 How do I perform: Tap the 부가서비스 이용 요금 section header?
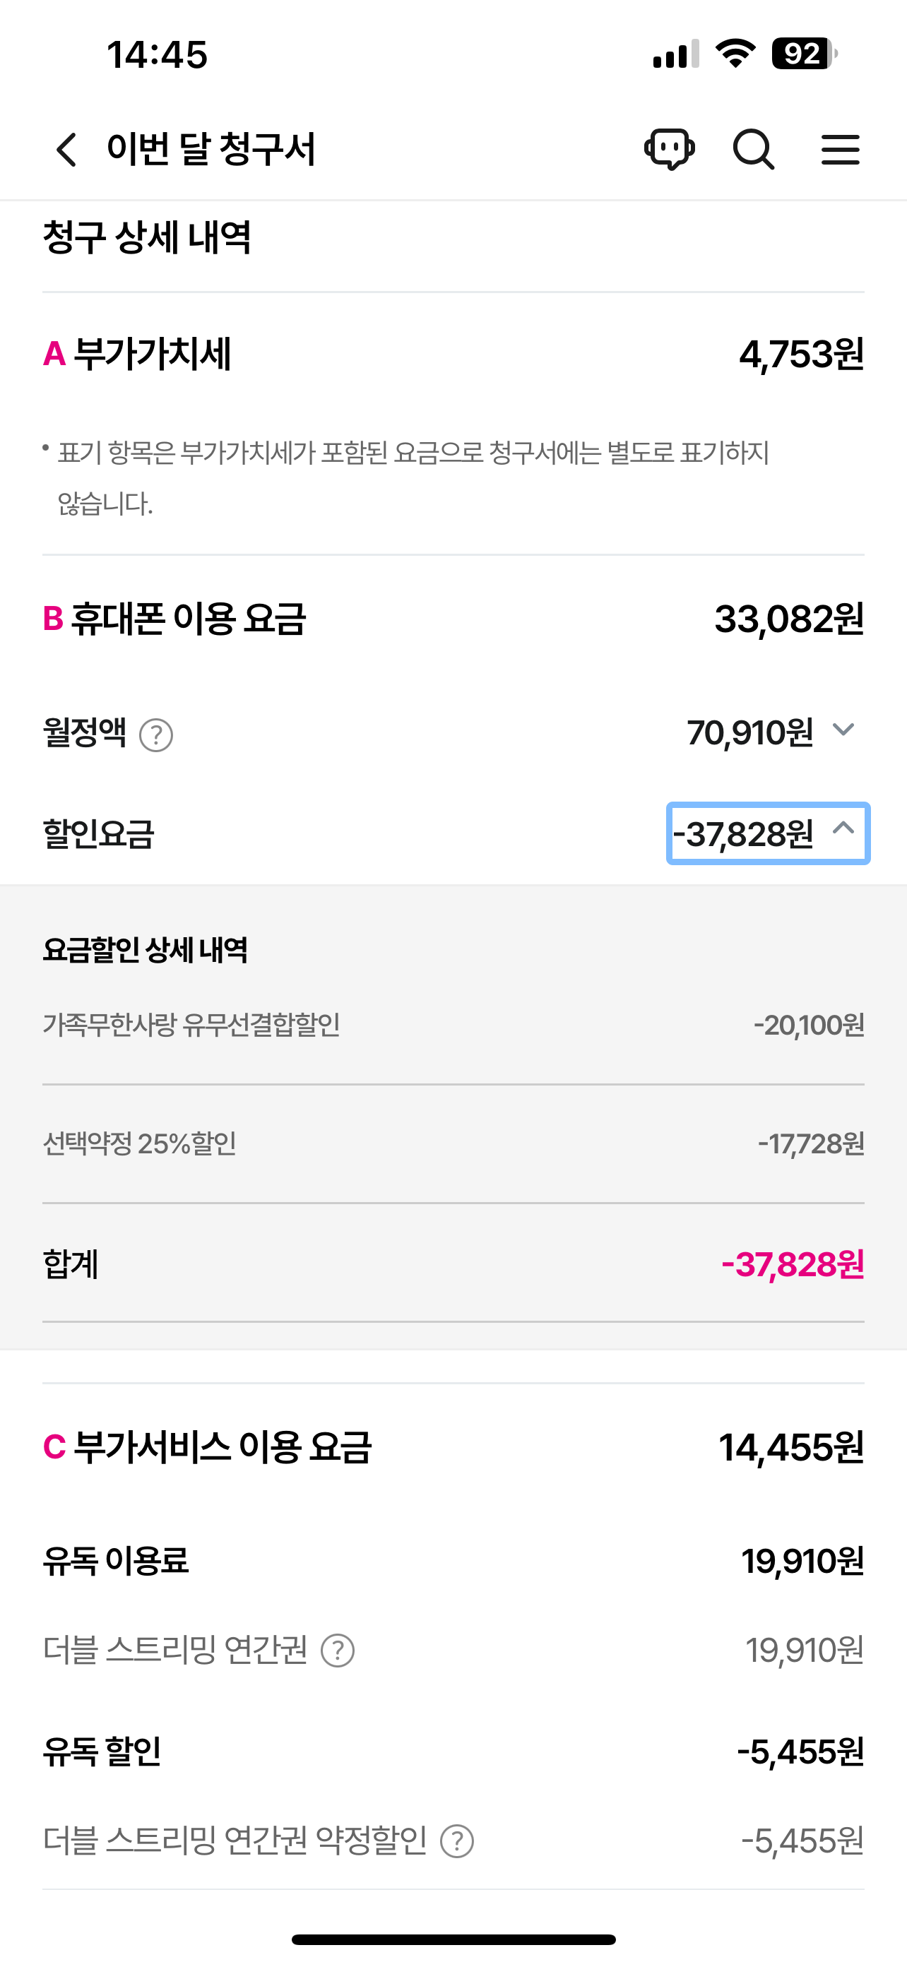223,1447
